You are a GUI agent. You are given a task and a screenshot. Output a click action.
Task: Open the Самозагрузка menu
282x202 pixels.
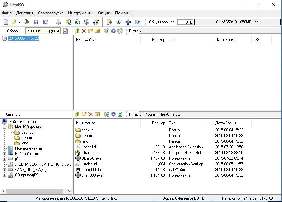[x=51, y=13]
